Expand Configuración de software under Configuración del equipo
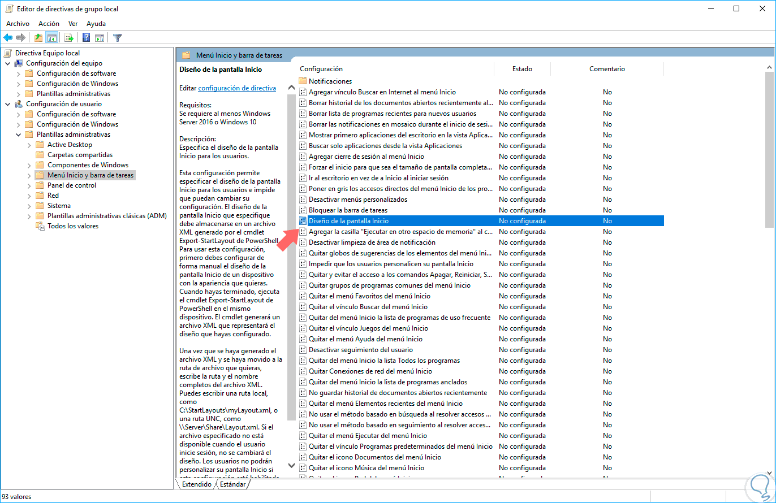Viewport: 776px width, 503px height. coord(19,73)
